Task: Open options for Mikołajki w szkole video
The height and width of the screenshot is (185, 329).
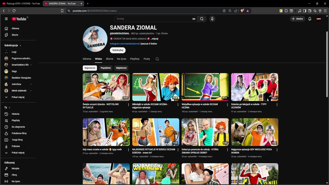Action: coord(178,105)
